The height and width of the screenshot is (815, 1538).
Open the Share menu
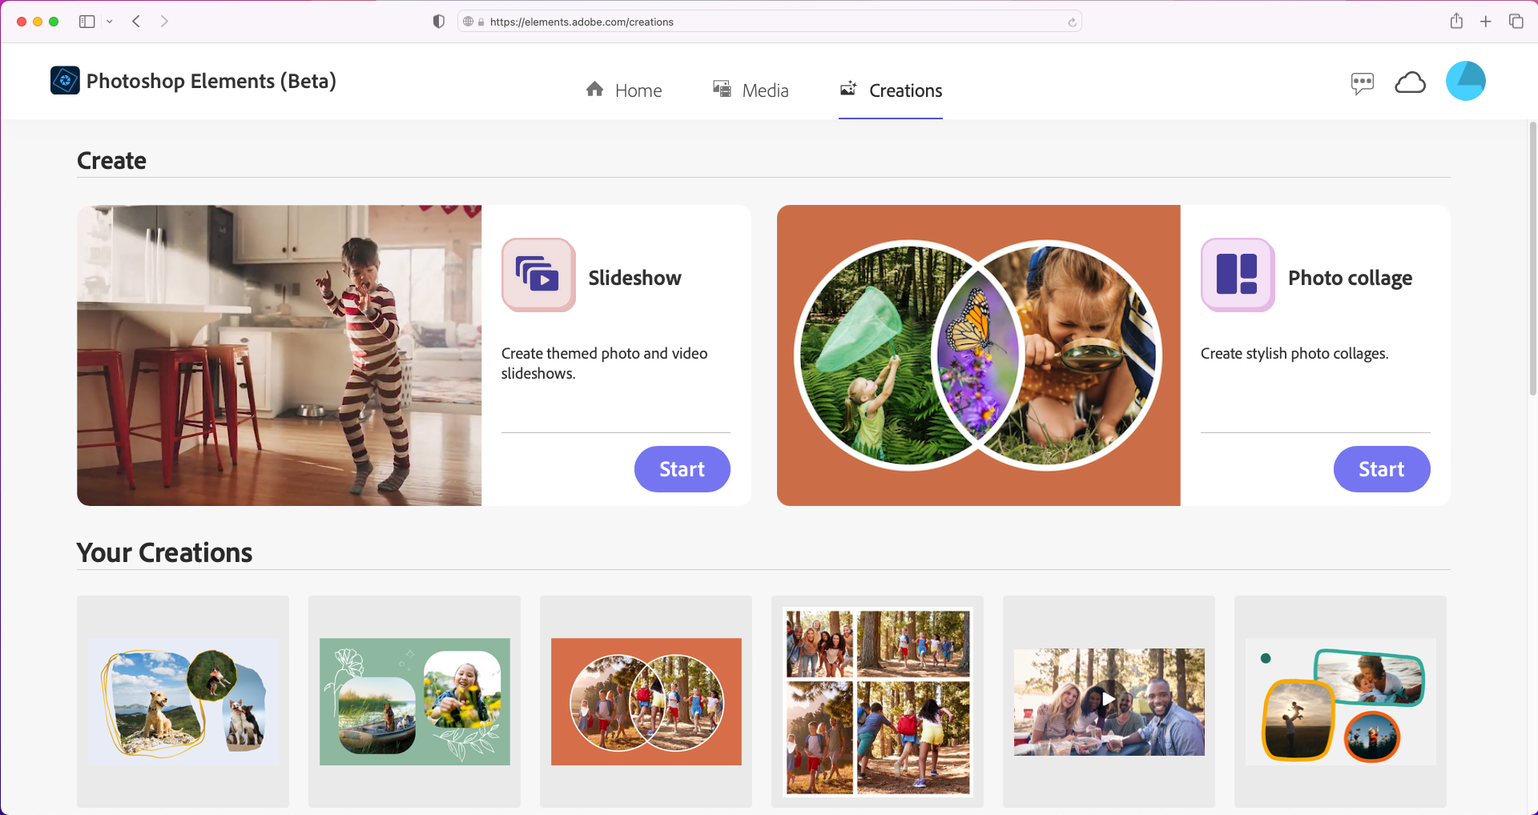pyautogui.click(x=1457, y=21)
